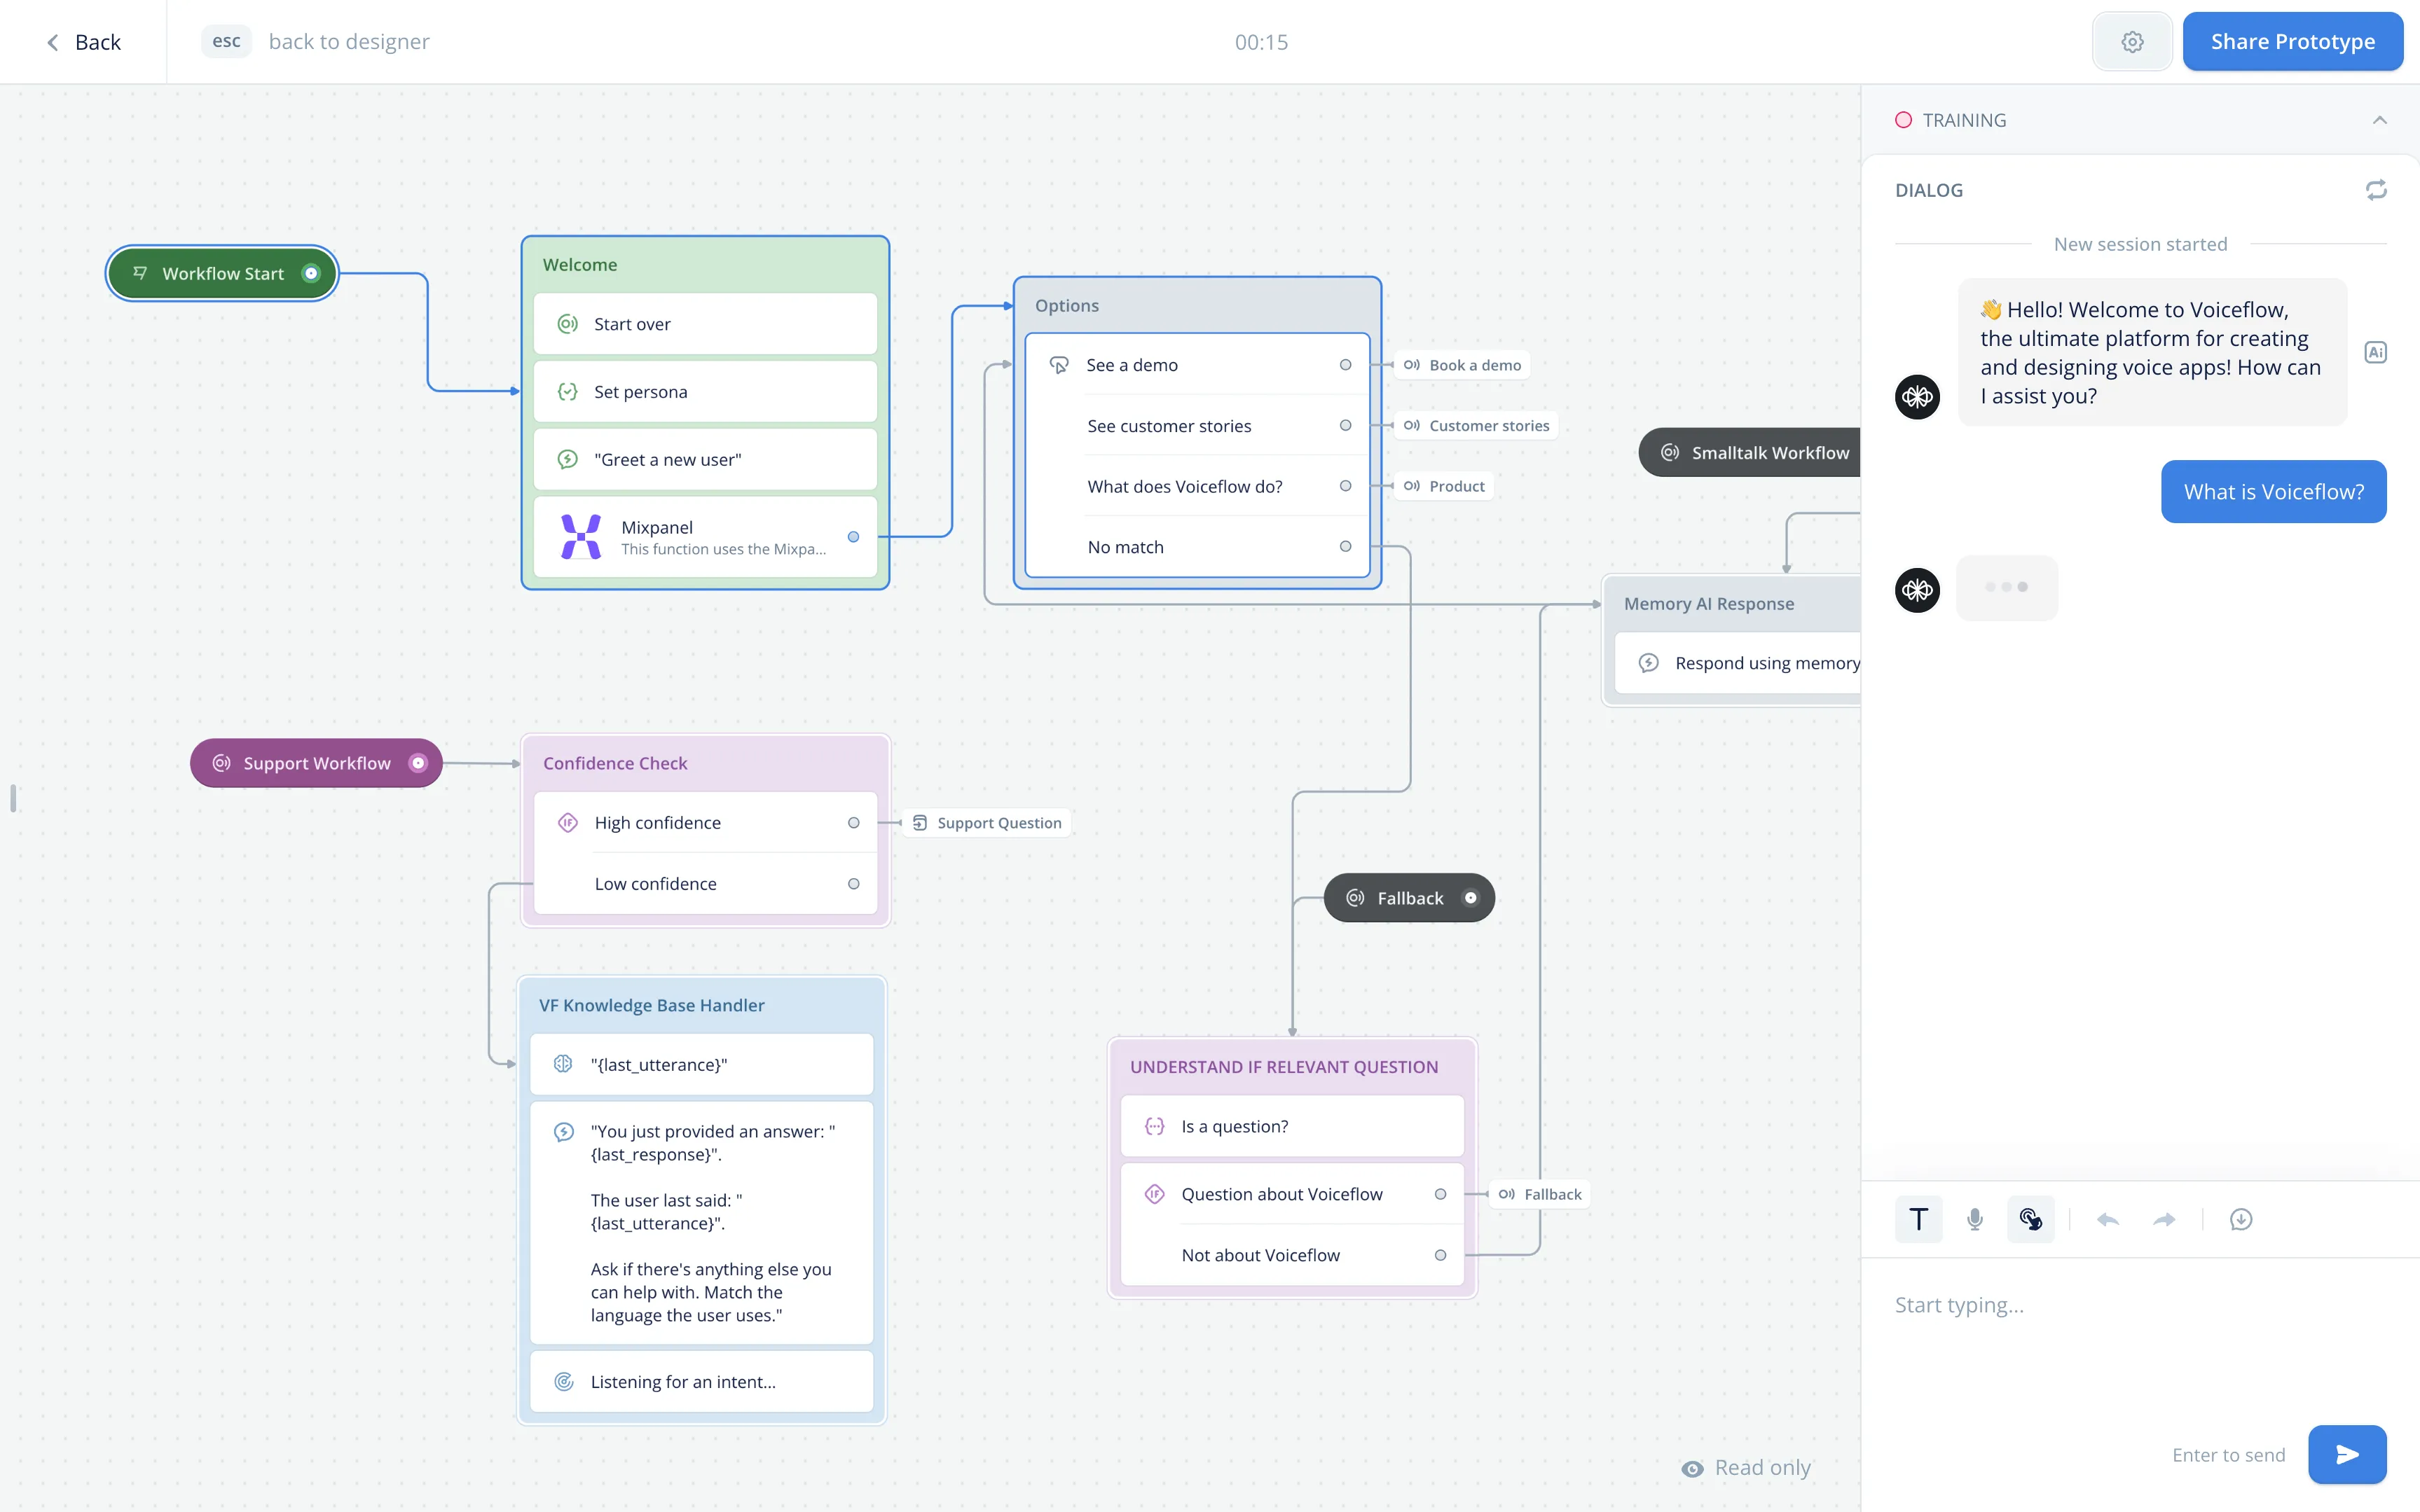Screen dimensions: 2420x1512
Task: Click the TRAINING red status circle
Action: (x=1903, y=120)
